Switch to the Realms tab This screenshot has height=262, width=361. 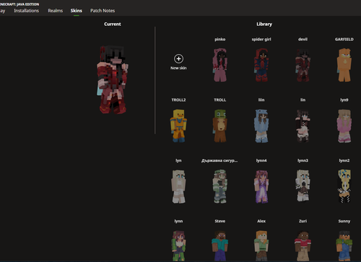pyautogui.click(x=56, y=11)
